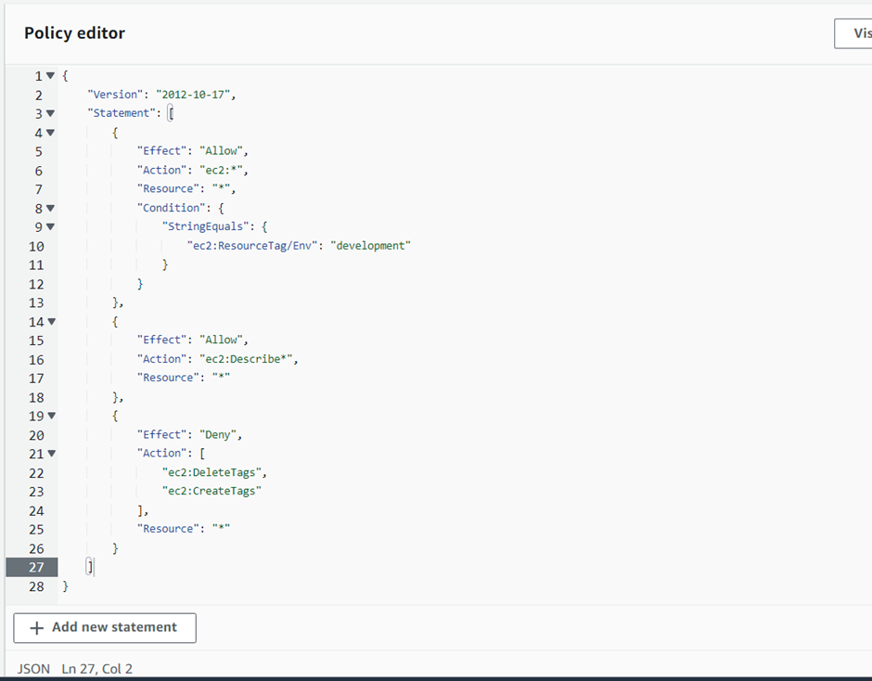Collapse the entire policy at line 1
This screenshot has height=681, width=872.
49,75
